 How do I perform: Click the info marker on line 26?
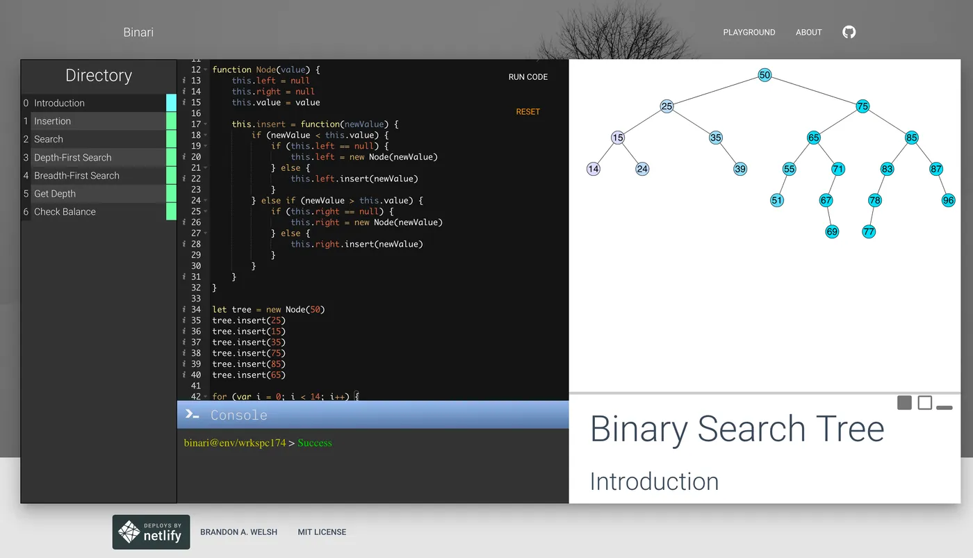183,222
